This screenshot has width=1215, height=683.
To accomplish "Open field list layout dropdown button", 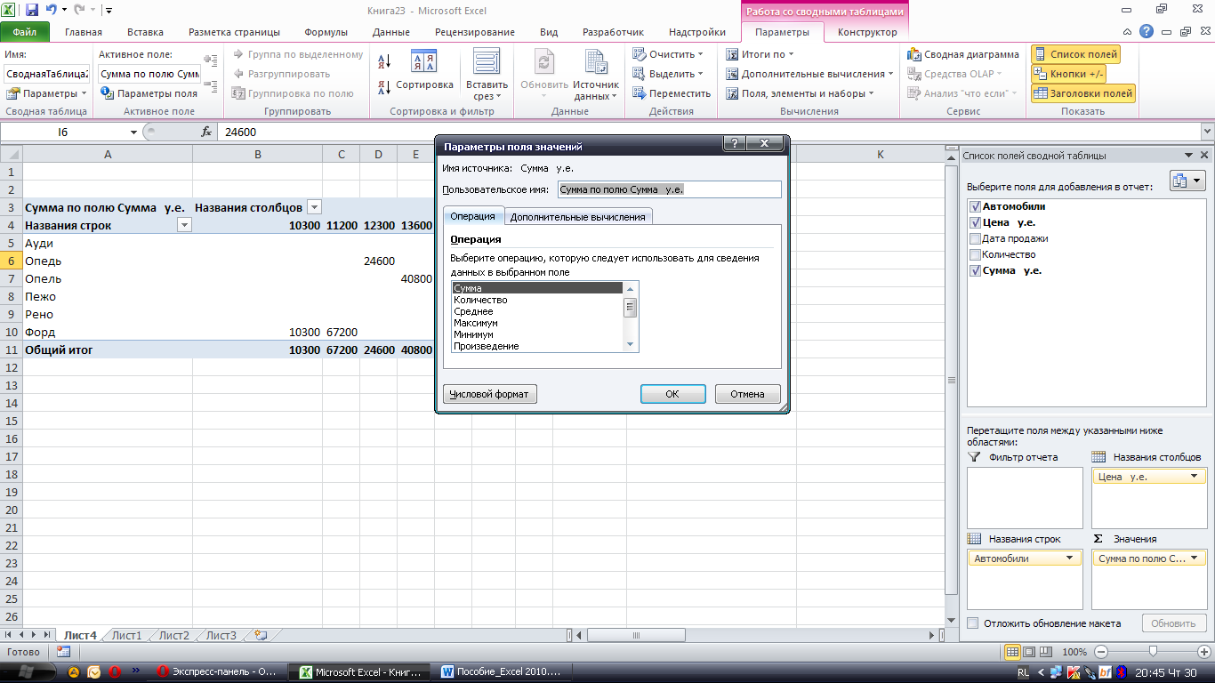I will click(1188, 181).
